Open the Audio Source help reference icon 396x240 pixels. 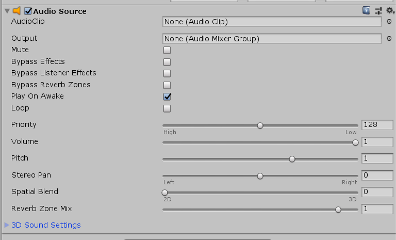(367, 10)
